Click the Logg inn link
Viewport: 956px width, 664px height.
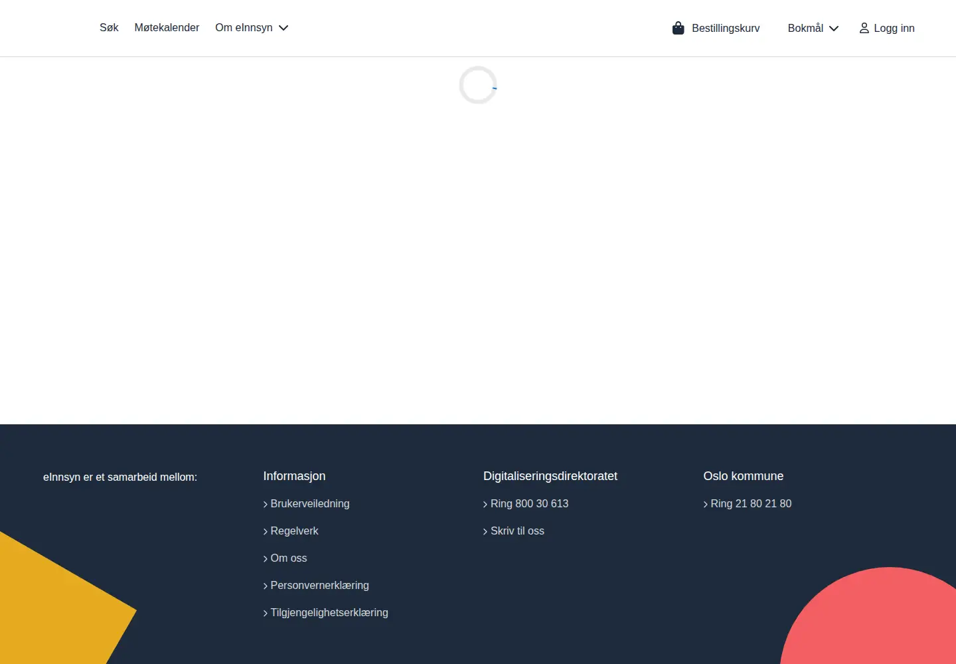click(x=894, y=28)
